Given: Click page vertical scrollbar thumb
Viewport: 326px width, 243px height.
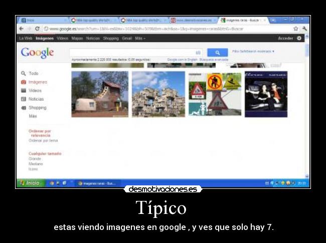Looking at the screenshot, I should click(x=307, y=50).
